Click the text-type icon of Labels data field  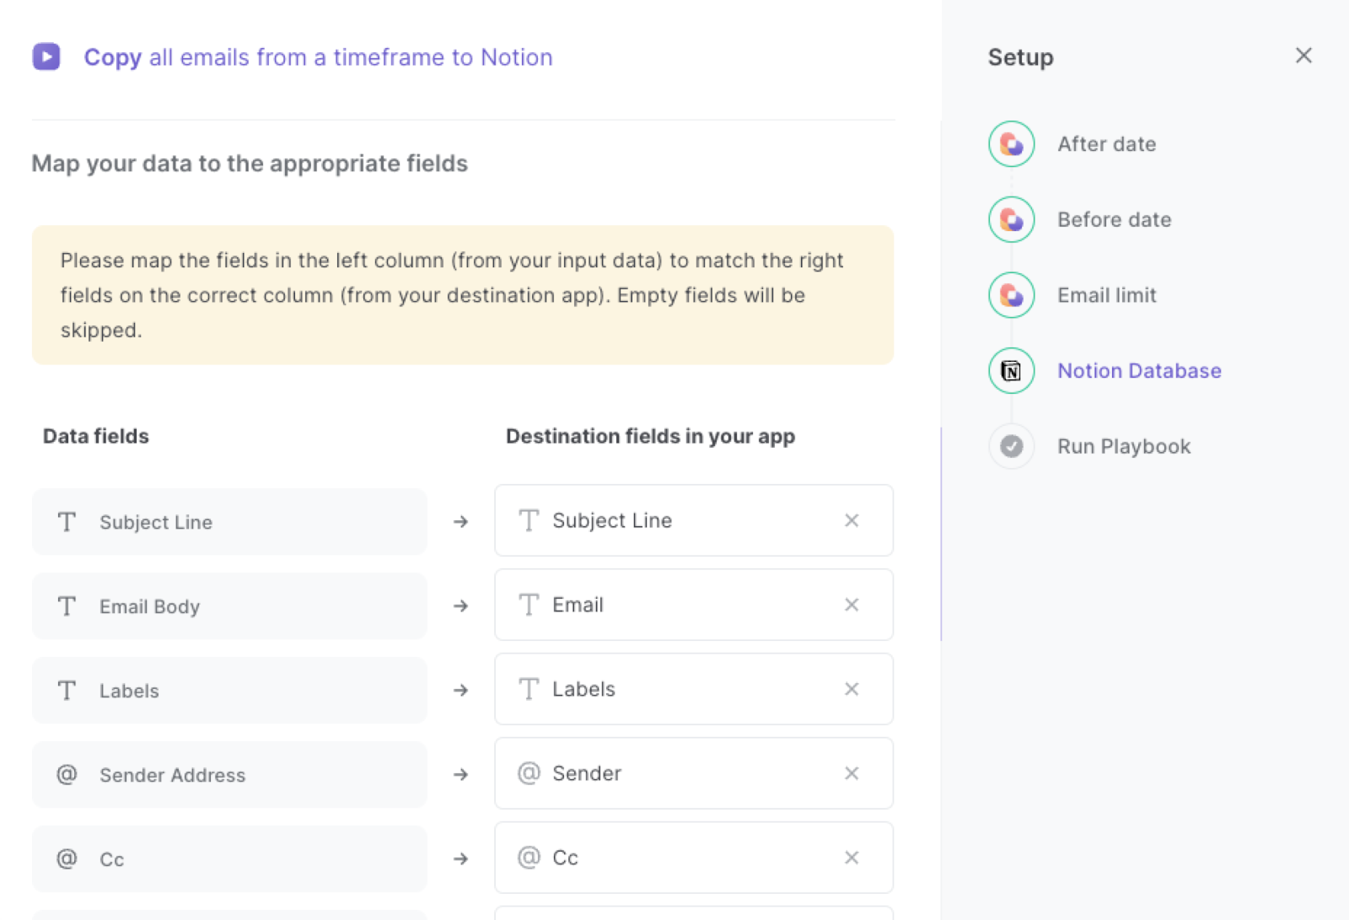[x=67, y=691]
